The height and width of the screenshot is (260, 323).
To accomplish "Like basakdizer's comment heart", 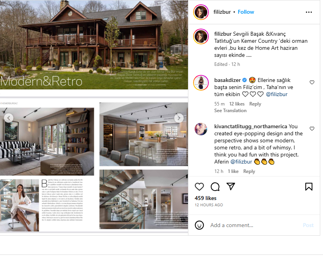I will [x=312, y=82].
